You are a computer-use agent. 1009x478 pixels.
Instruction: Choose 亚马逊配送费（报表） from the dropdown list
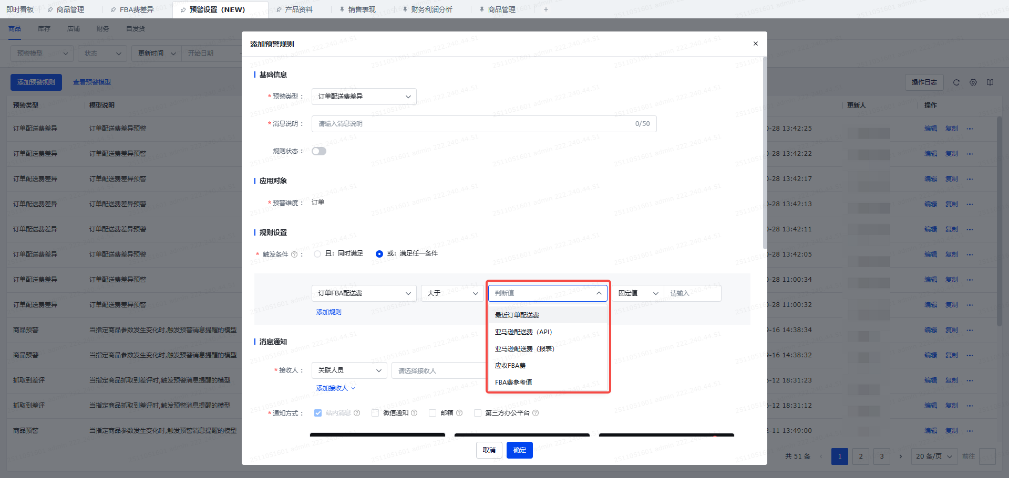tap(548, 349)
